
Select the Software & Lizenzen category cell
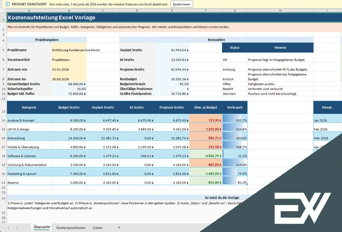click(29, 154)
